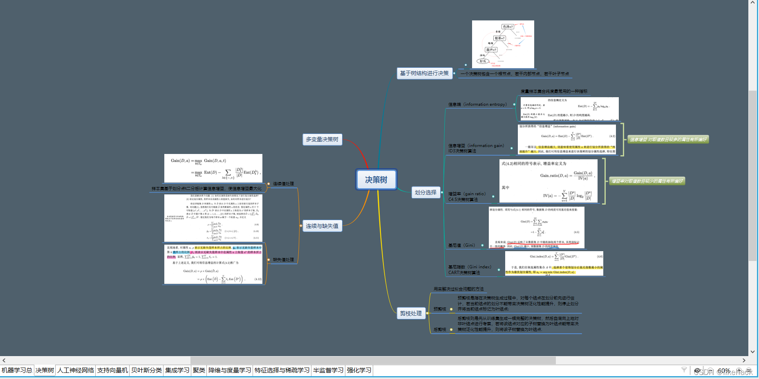This screenshot has height=379, width=759.
Task: Open the 贝叶斯分类 sheet tab
Action: [x=146, y=370]
